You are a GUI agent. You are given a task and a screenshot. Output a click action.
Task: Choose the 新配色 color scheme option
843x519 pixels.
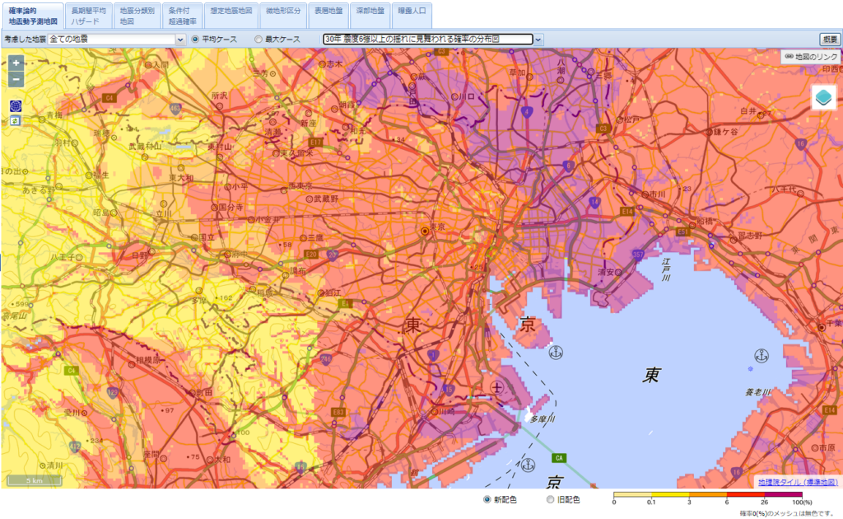(x=487, y=499)
